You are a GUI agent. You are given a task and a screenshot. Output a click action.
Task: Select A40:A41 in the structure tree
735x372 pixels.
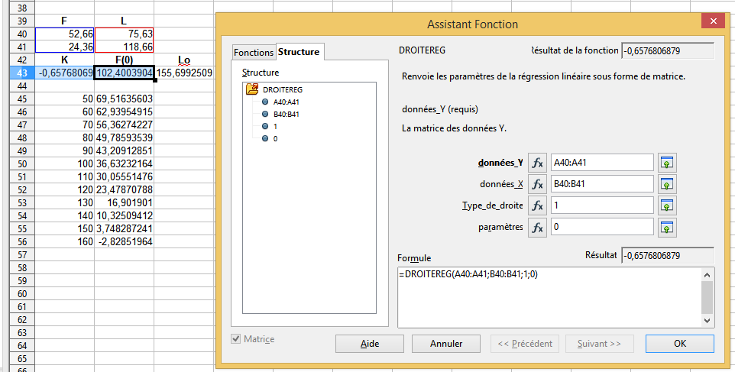click(287, 102)
